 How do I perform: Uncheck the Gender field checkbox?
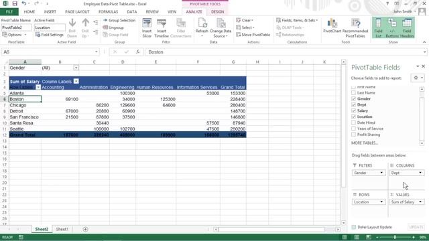click(353, 98)
